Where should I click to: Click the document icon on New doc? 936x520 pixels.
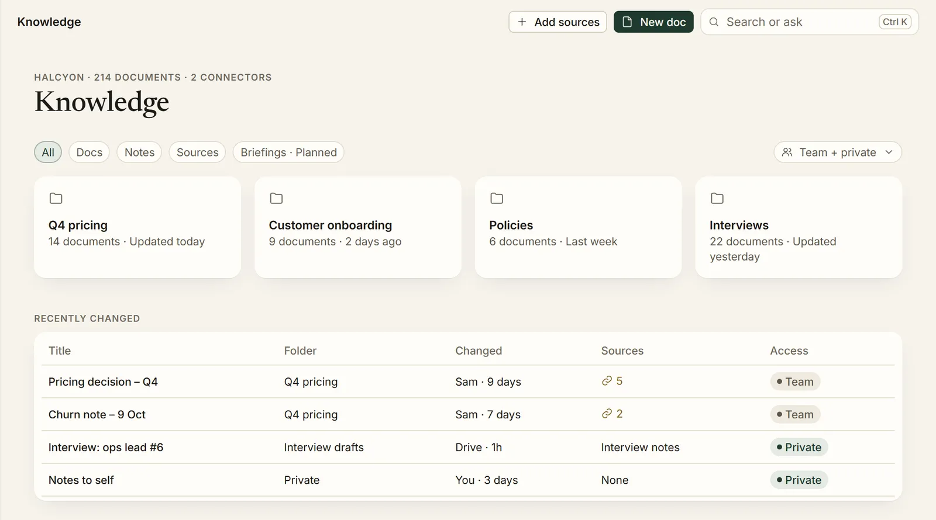coord(627,22)
